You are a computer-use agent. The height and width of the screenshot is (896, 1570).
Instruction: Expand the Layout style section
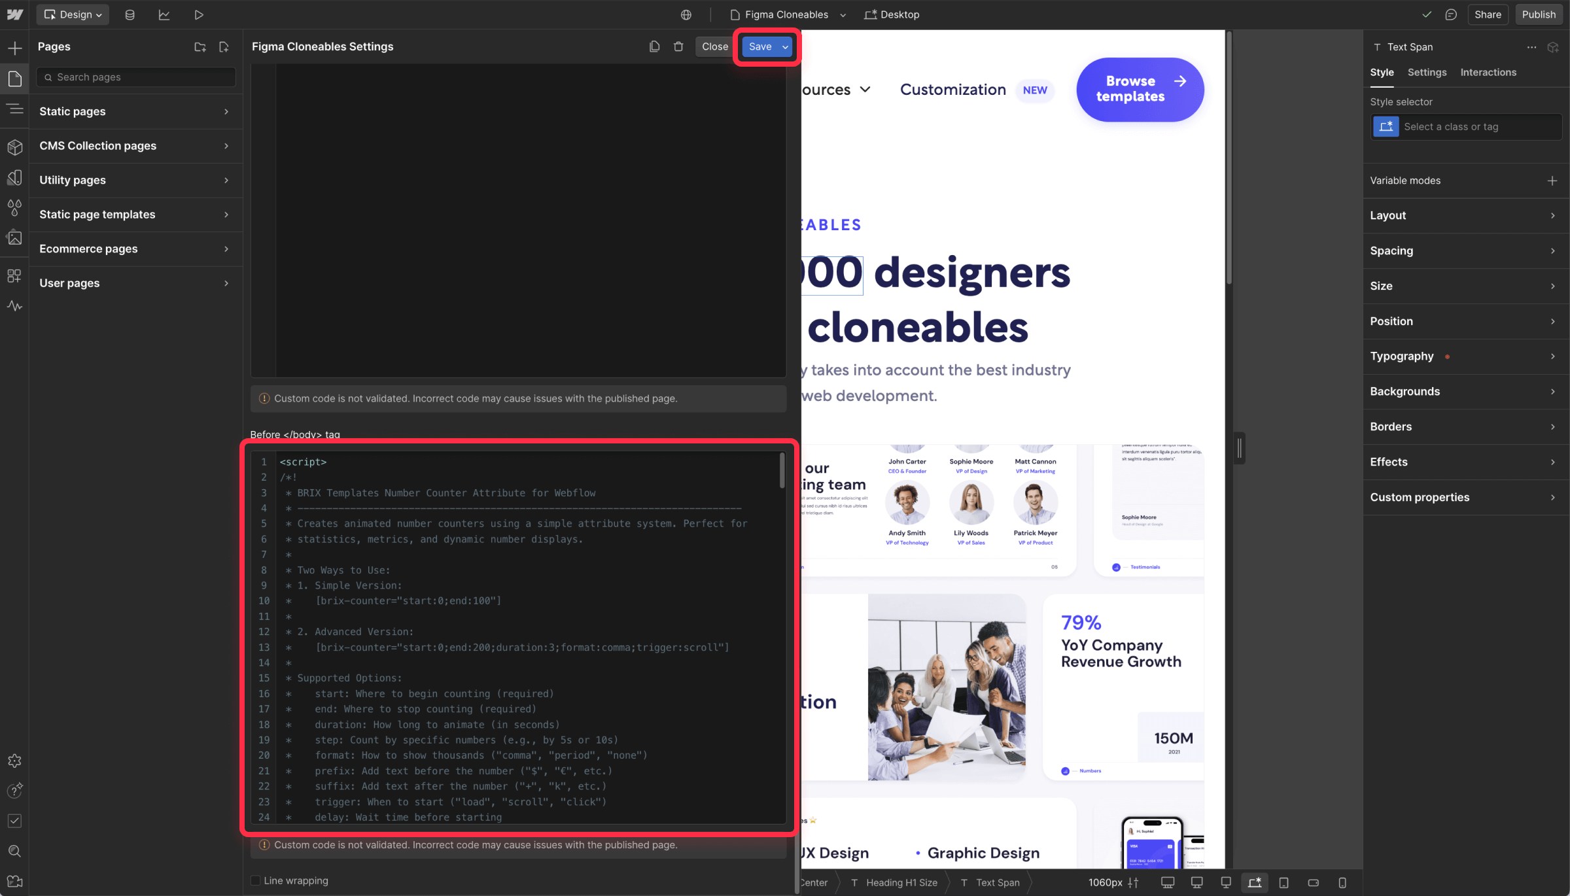click(x=1466, y=215)
